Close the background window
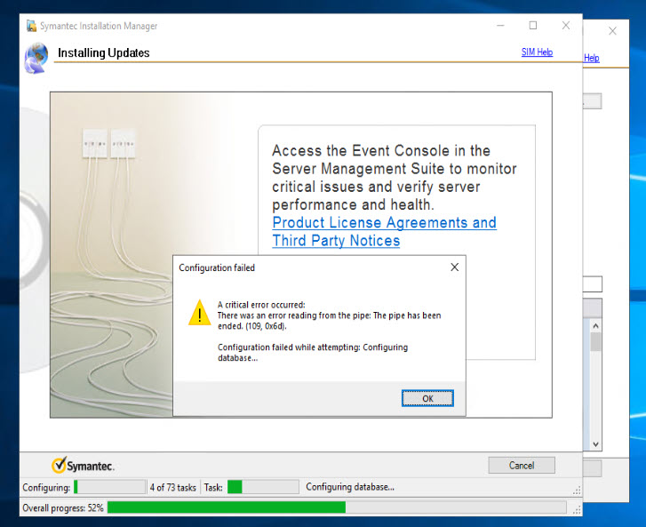This screenshot has height=527, width=646. click(x=612, y=31)
